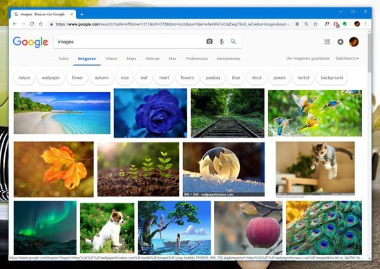Open the aurora borealis image

point(45,228)
